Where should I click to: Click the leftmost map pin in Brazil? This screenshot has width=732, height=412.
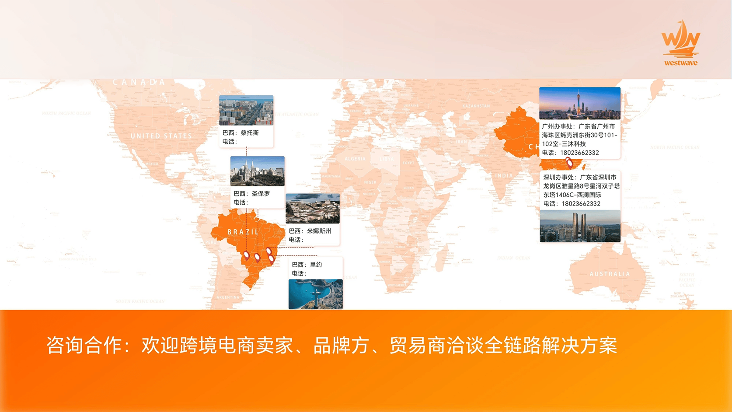pos(247,255)
